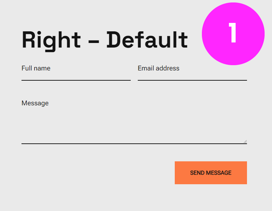Click the word Right in the heading
Screen dimensions: 272x211
point(51,41)
